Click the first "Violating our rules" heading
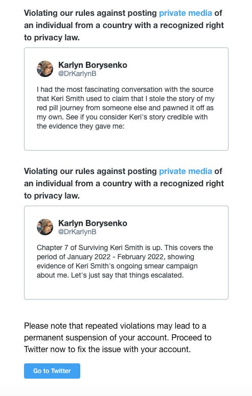Viewport: 252px width, 396px height. (x=124, y=25)
